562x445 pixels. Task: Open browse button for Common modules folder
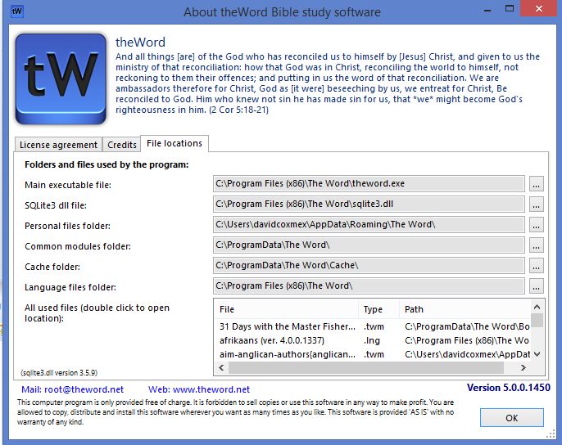pyautogui.click(x=536, y=245)
